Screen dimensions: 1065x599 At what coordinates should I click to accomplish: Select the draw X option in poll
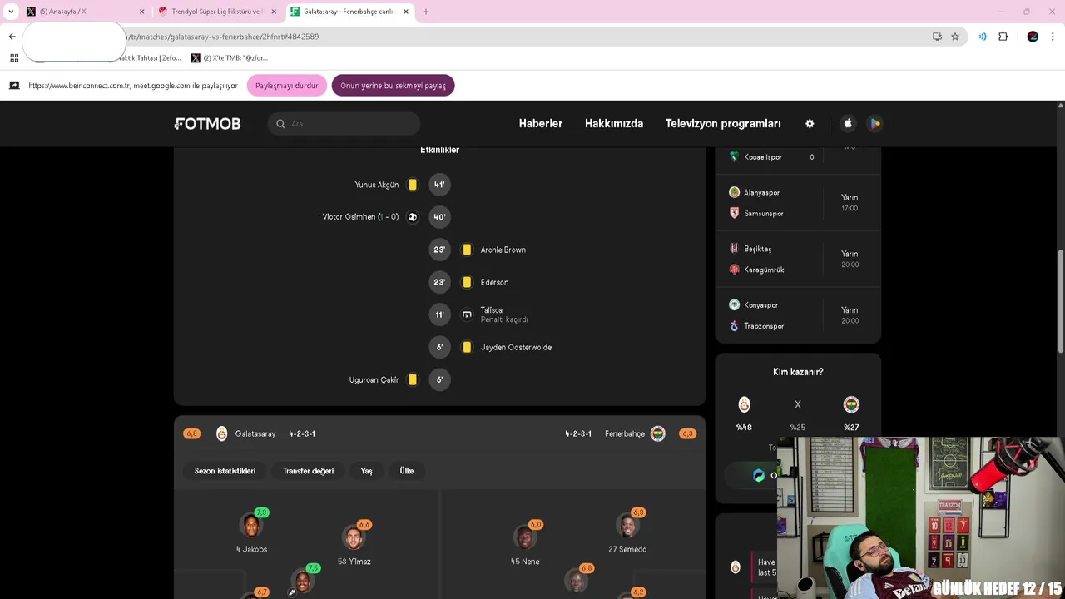(797, 404)
